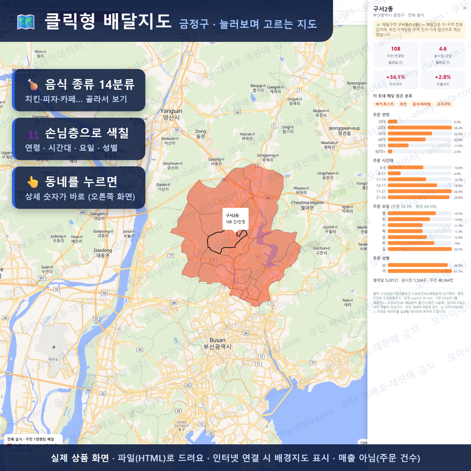Click the Daedong 대동면 map label
Viewport: 471px width, 471px height.
(103, 253)
